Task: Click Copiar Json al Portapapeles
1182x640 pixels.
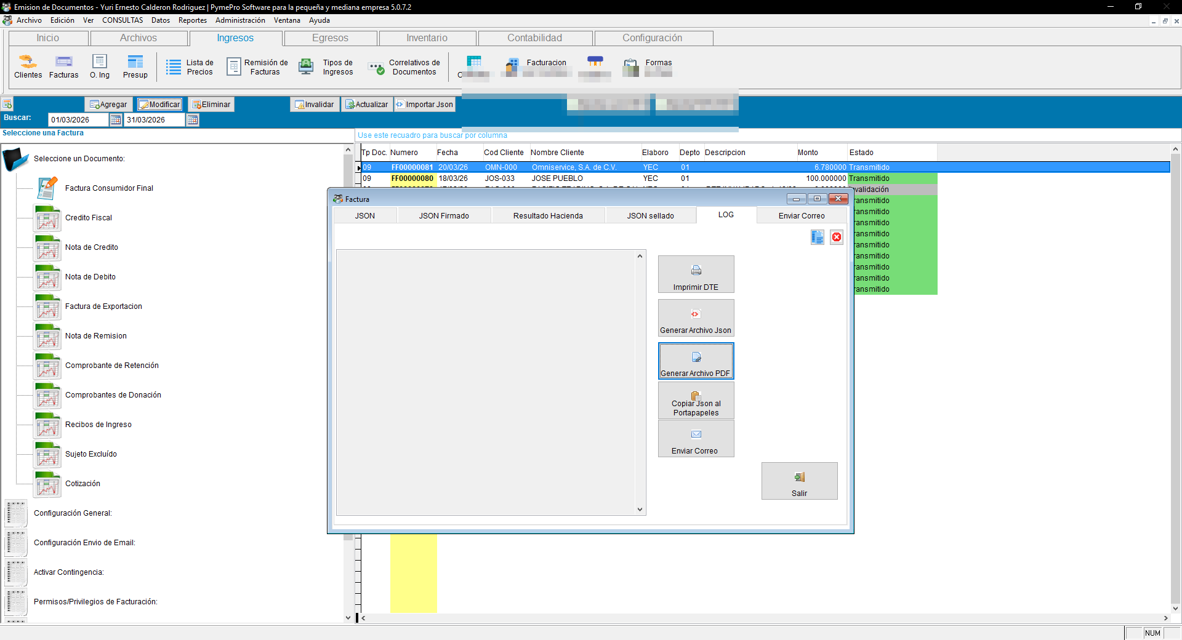Action: (x=696, y=401)
